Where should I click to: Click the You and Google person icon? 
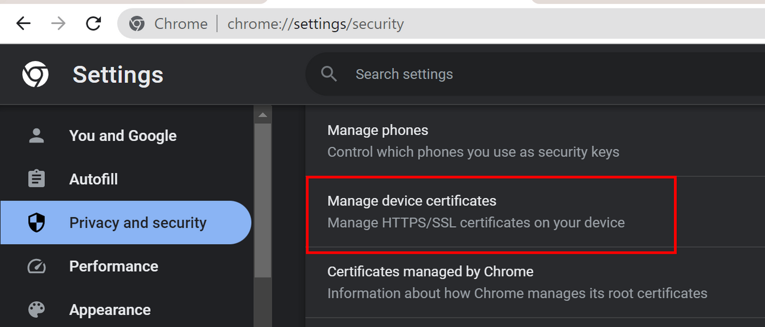36,136
